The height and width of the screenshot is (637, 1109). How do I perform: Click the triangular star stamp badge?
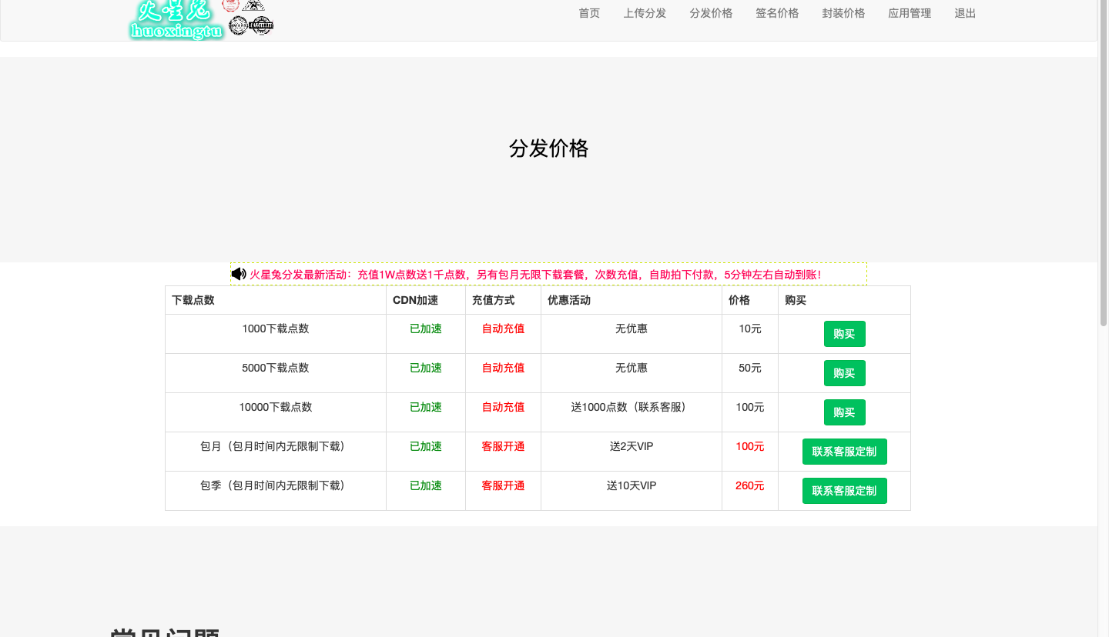coord(253,5)
